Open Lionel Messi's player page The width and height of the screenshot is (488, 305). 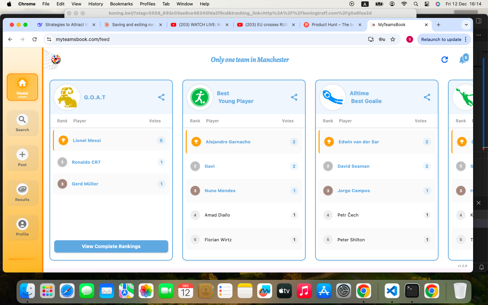click(86, 140)
